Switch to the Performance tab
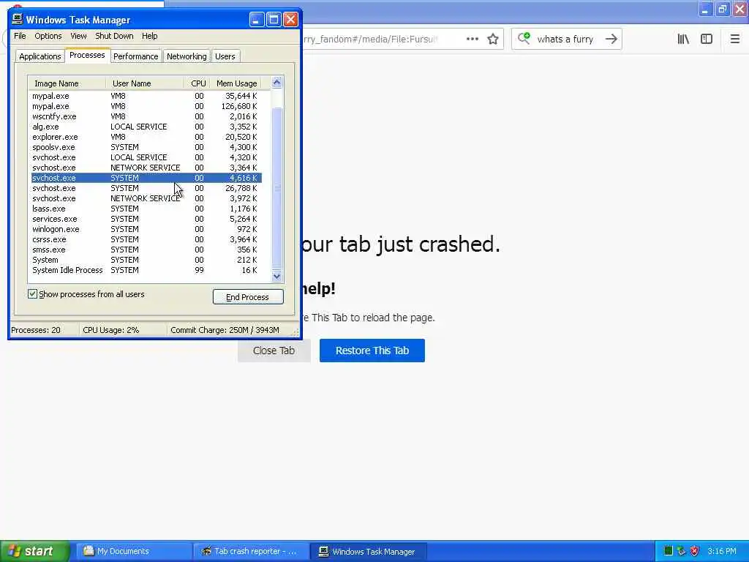749x562 pixels. coord(135,56)
